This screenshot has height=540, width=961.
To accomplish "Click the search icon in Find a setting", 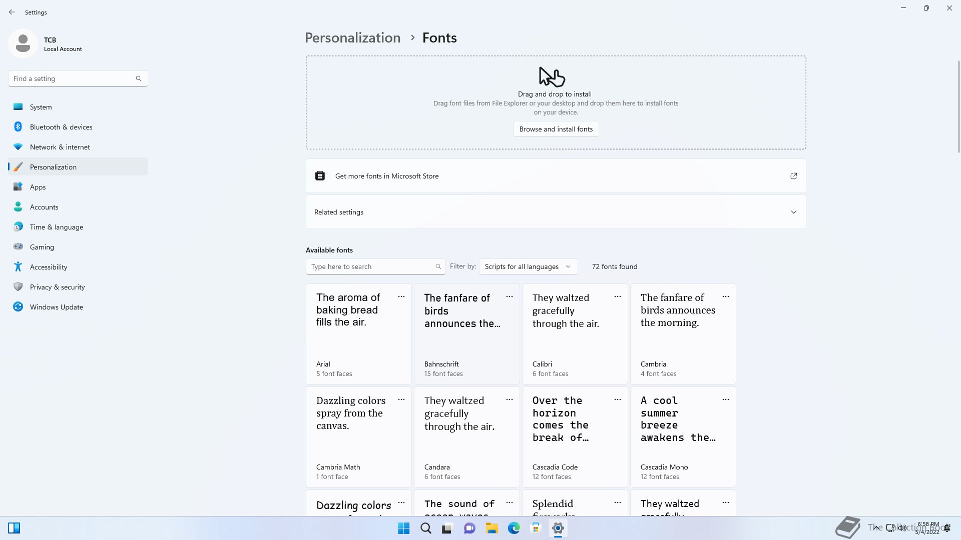I will 139,78.
